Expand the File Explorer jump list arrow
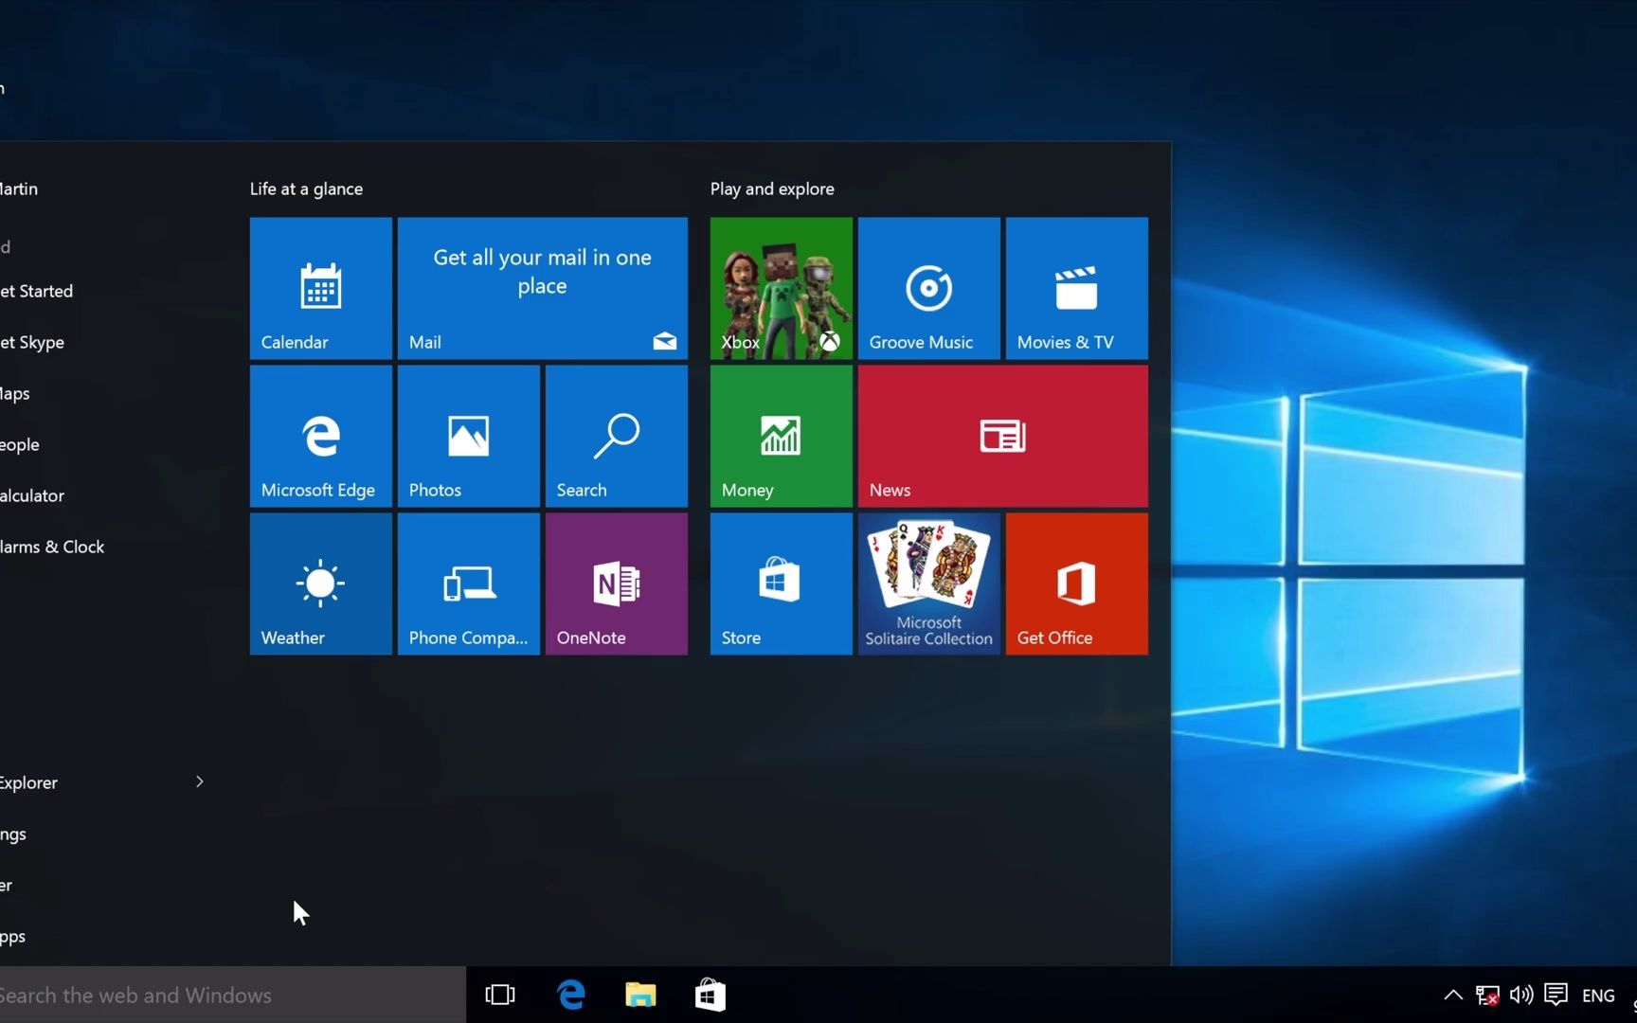The image size is (1637, 1023). (199, 781)
